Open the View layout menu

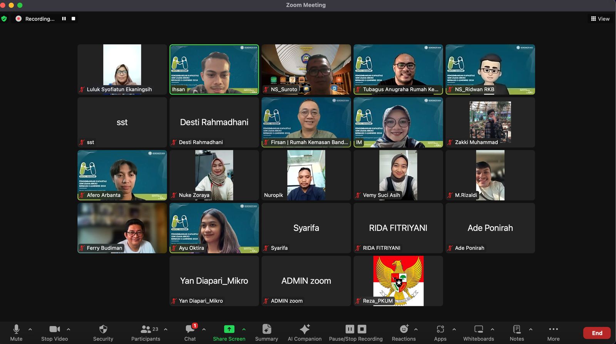pos(600,18)
